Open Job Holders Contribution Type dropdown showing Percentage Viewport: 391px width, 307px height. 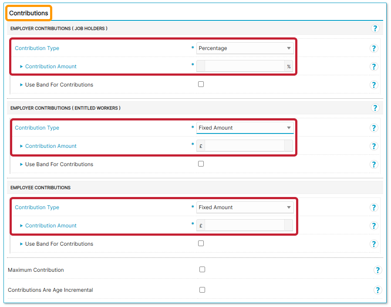(x=245, y=48)
